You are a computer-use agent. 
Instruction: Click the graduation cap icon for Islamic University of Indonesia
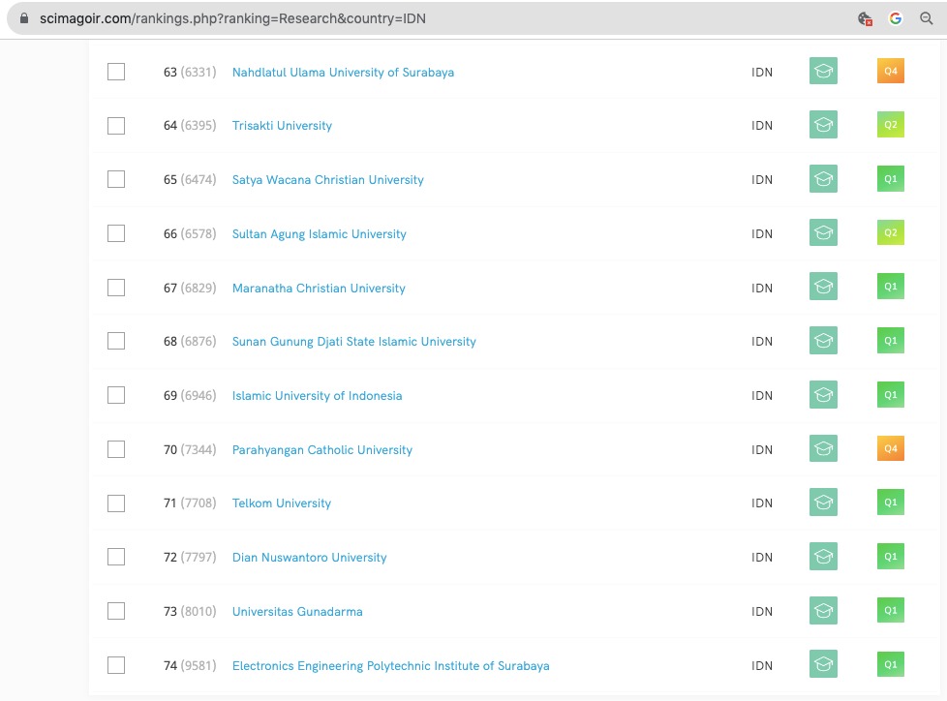pos(823,394)
